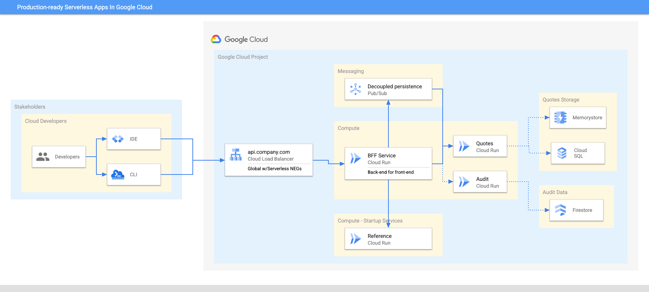Select 'Global w/Serverless NEGs' text
Screen dimensions: 649x292
tap(275, 169)
